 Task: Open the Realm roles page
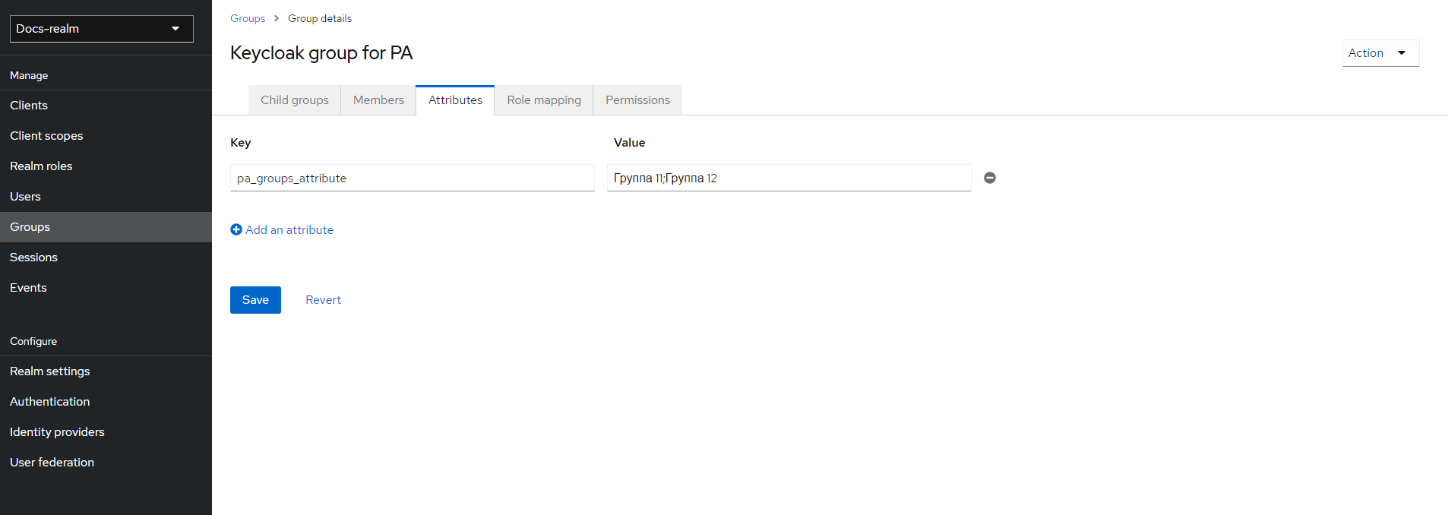(x=41, y=166)
